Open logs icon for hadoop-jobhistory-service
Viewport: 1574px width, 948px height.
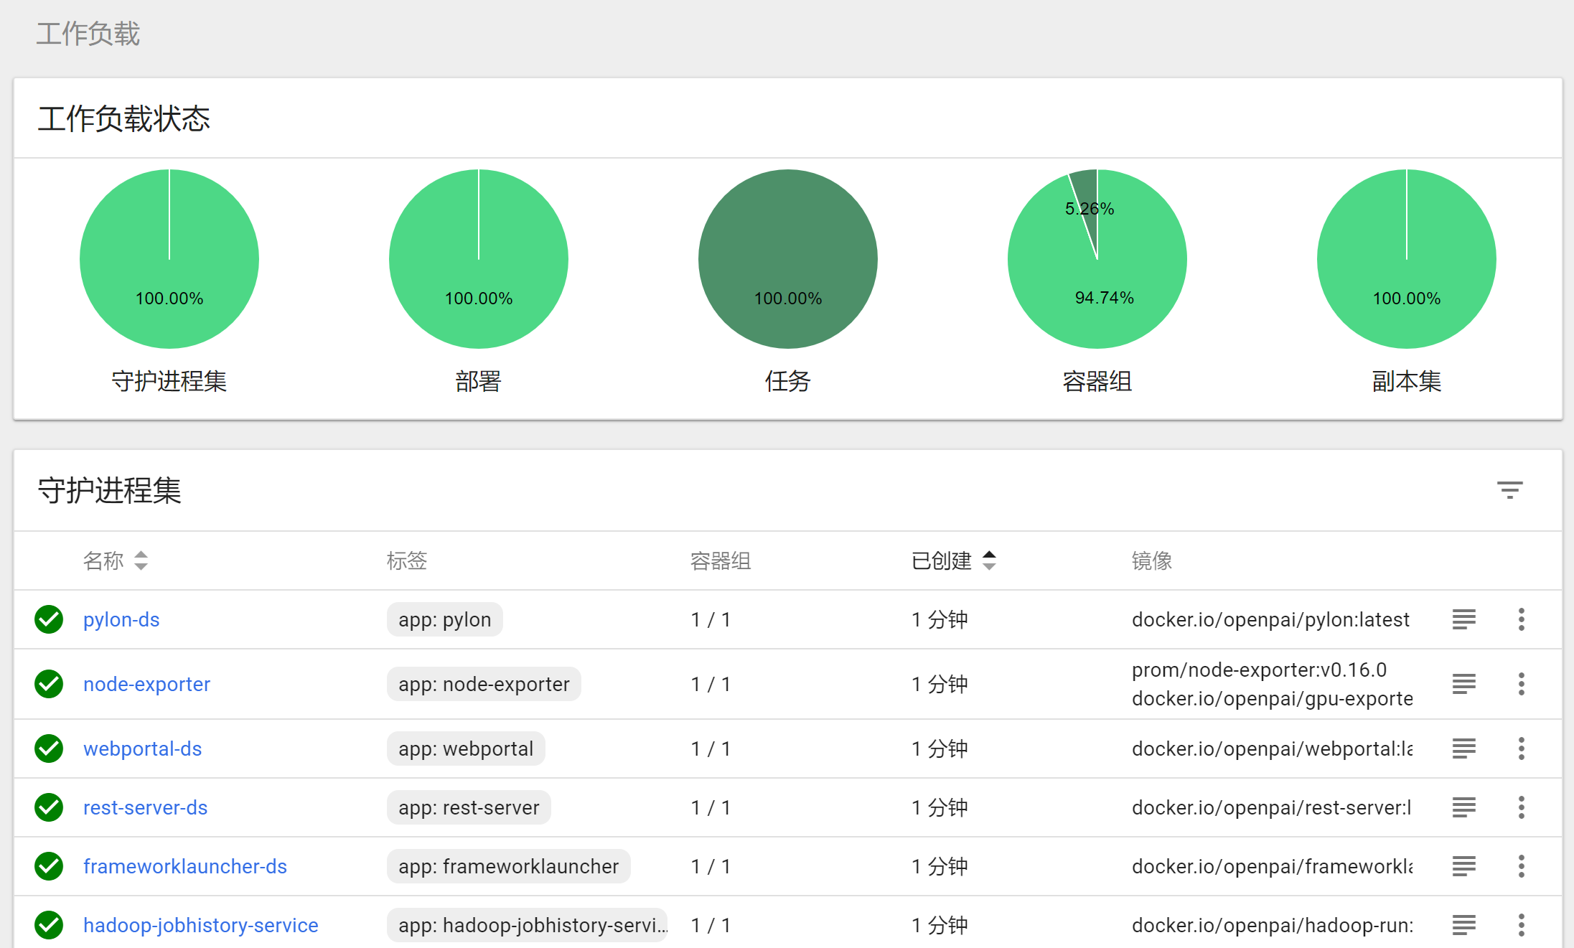(1463, 925)
